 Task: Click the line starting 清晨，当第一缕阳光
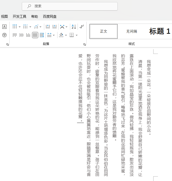pos(140,118)
